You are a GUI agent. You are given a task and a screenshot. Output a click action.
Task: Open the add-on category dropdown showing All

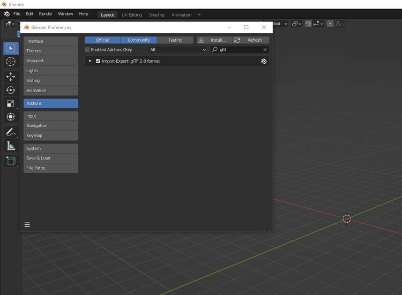[177, 50]
